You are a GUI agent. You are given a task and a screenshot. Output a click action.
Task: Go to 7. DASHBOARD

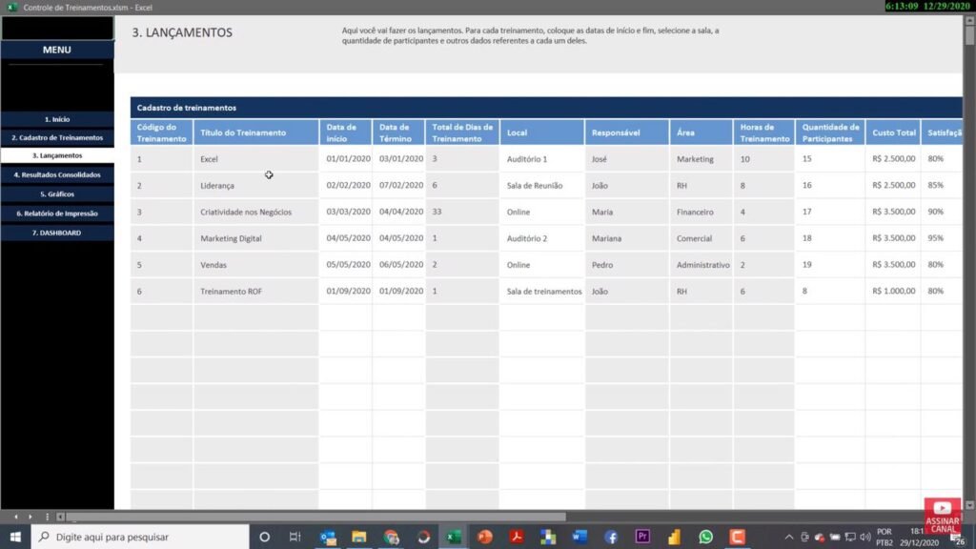pyautogui.click(x=57, y=233)
